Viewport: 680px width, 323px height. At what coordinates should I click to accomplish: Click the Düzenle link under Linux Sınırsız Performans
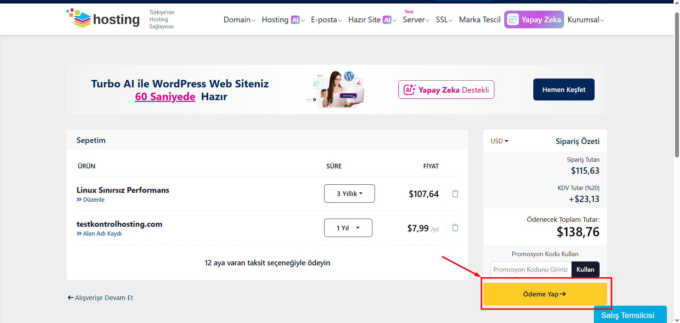pos(91,200)
